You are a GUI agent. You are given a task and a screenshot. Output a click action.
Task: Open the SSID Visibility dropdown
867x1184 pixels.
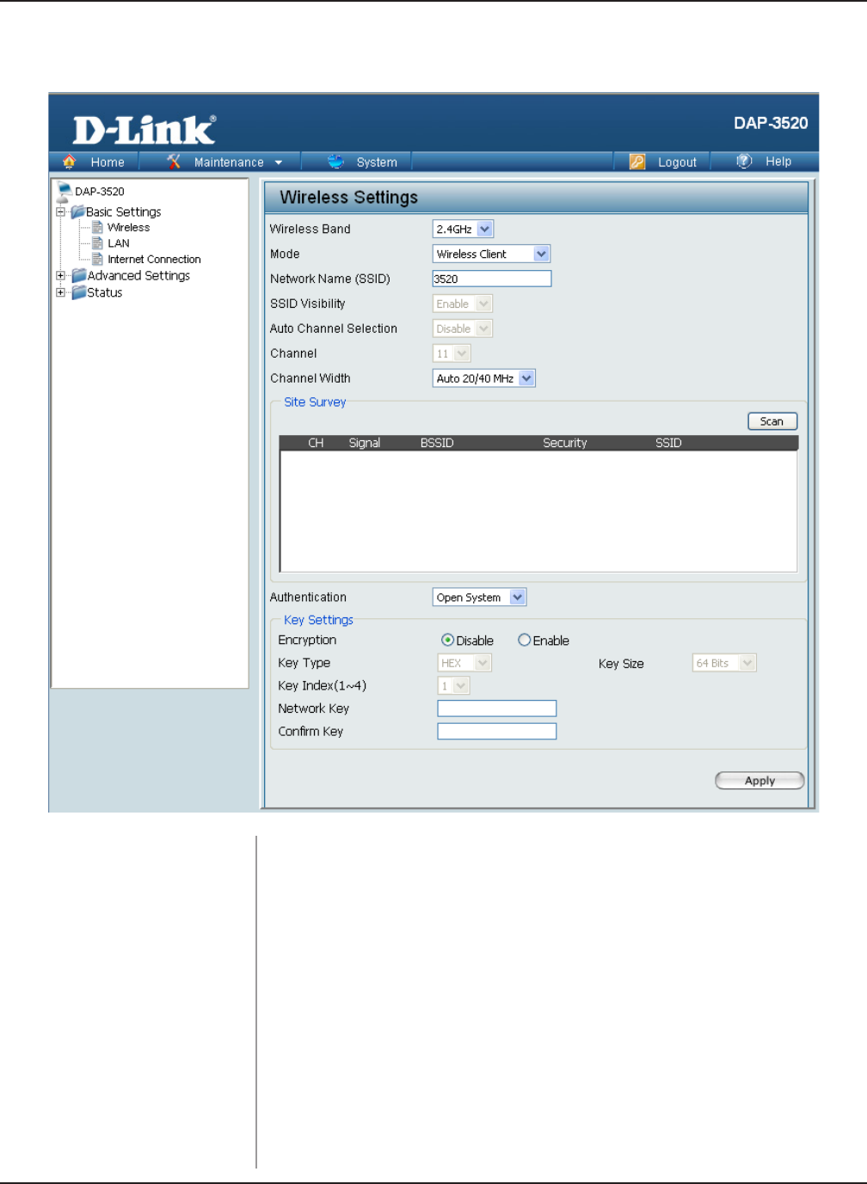tap(462, 304)
